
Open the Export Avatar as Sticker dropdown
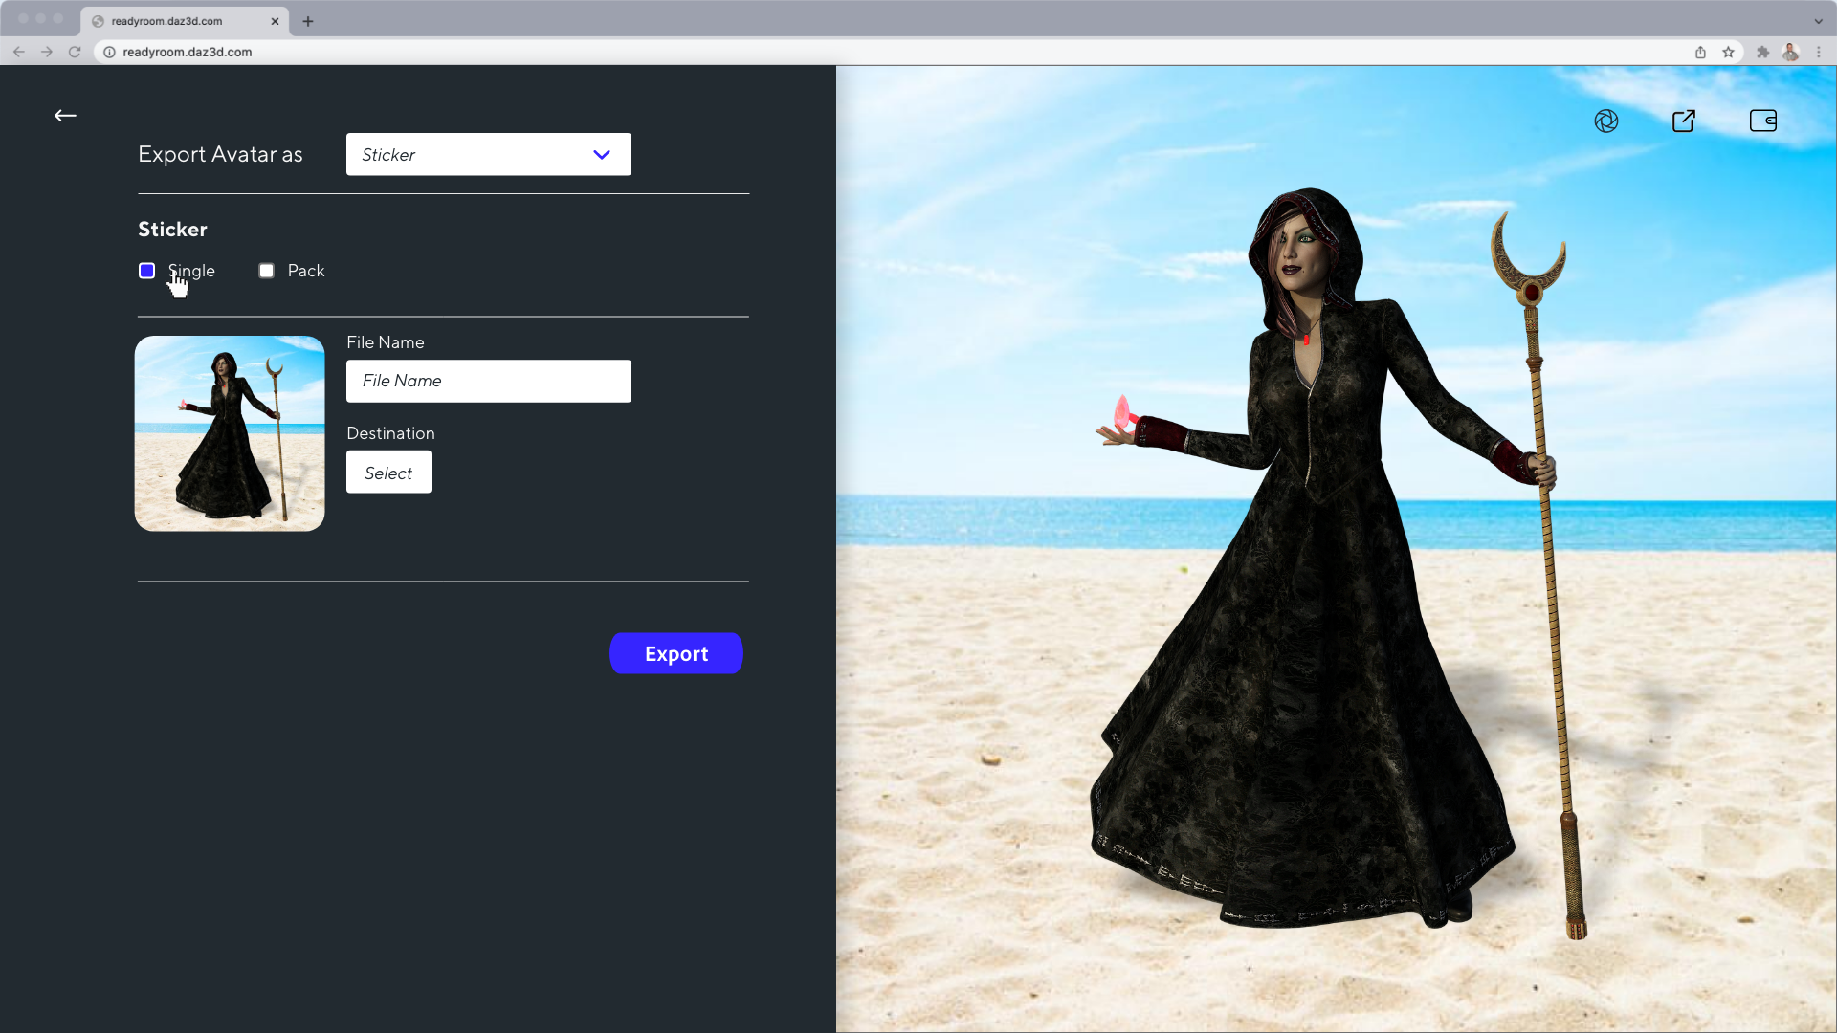point(489,154)
